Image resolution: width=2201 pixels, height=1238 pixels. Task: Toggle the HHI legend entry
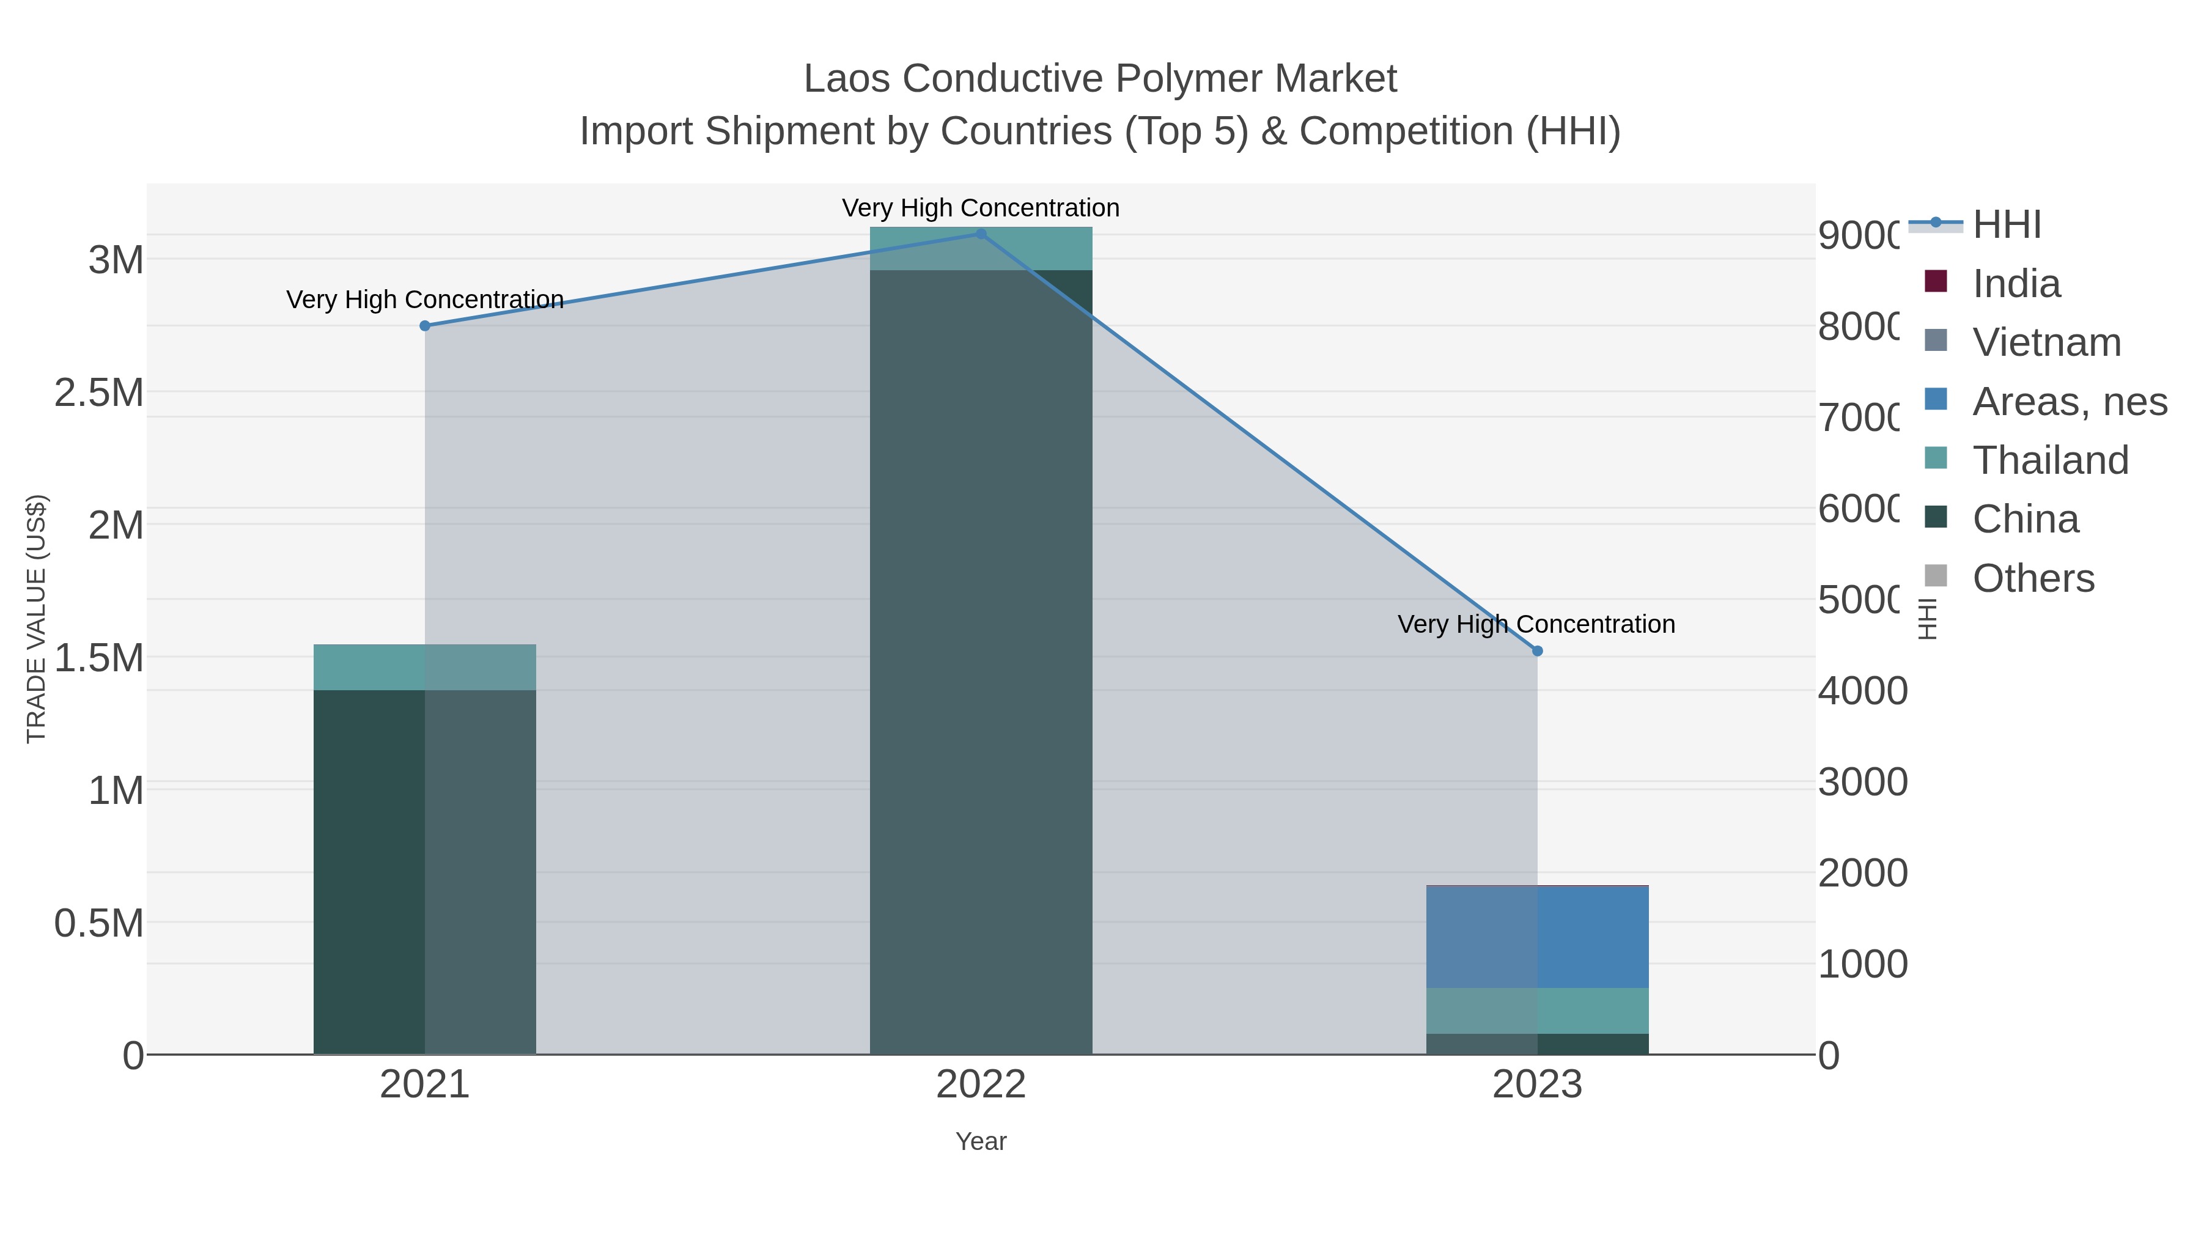pos(1975,225)
